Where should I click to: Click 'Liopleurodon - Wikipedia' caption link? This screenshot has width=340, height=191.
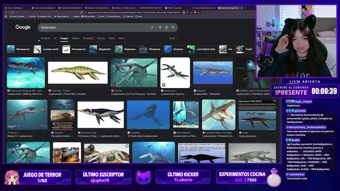click(207, 94)
